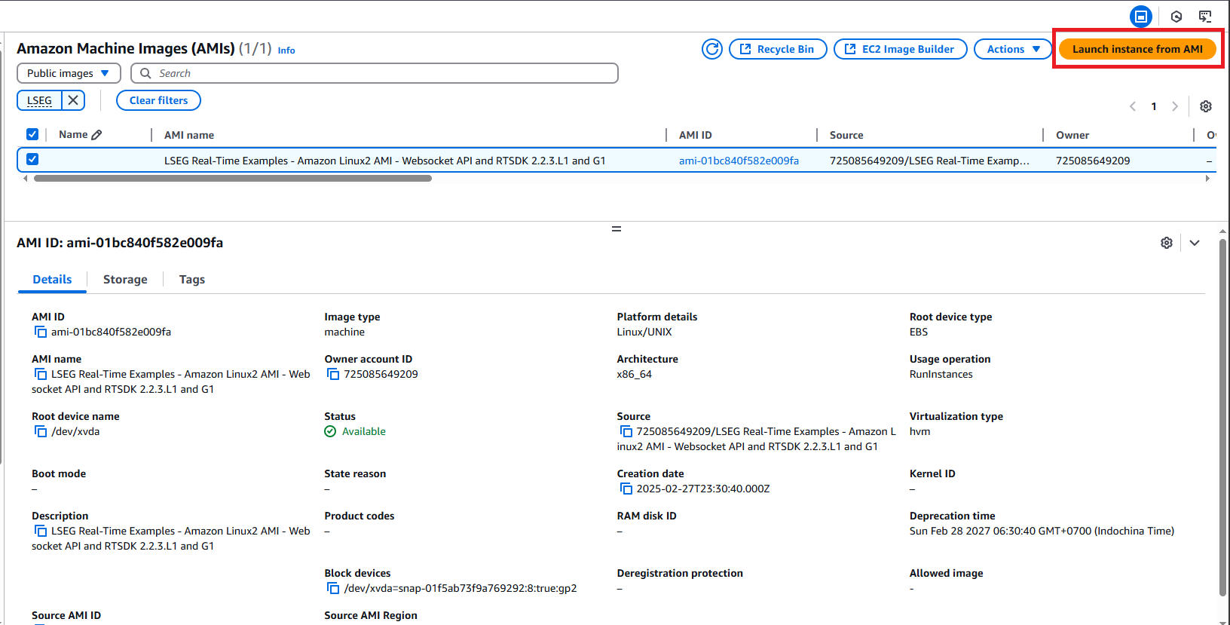Image resolution: width=1230 pixels, height=625 pixels.
Task: Select the RunInstances usage operation value
Action: tap(941, 374)
